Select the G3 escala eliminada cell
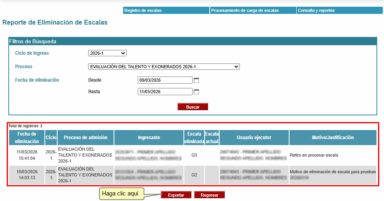Screen dimensions: 384x201 point(194,155)
